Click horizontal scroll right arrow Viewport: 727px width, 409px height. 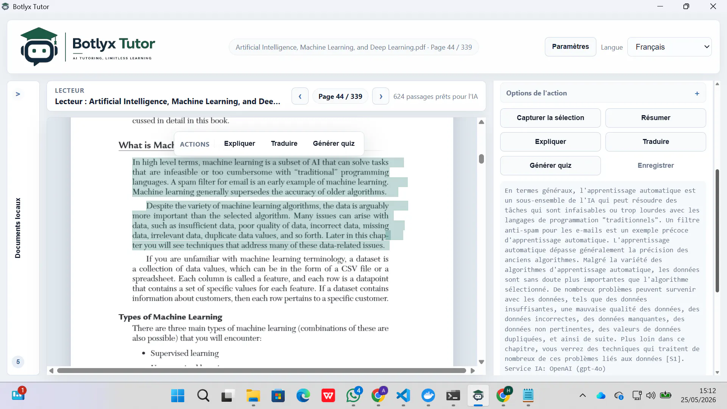tap(473, 371)
